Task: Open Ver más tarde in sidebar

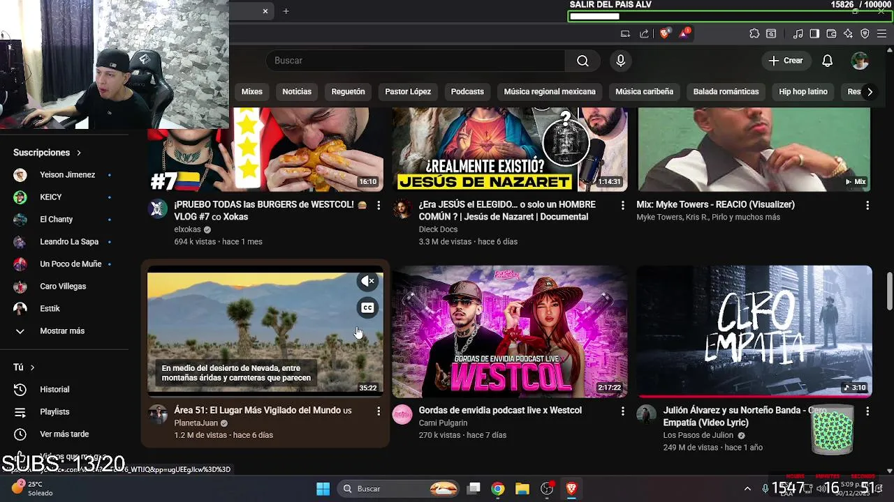Action: [x=64, y=434]
